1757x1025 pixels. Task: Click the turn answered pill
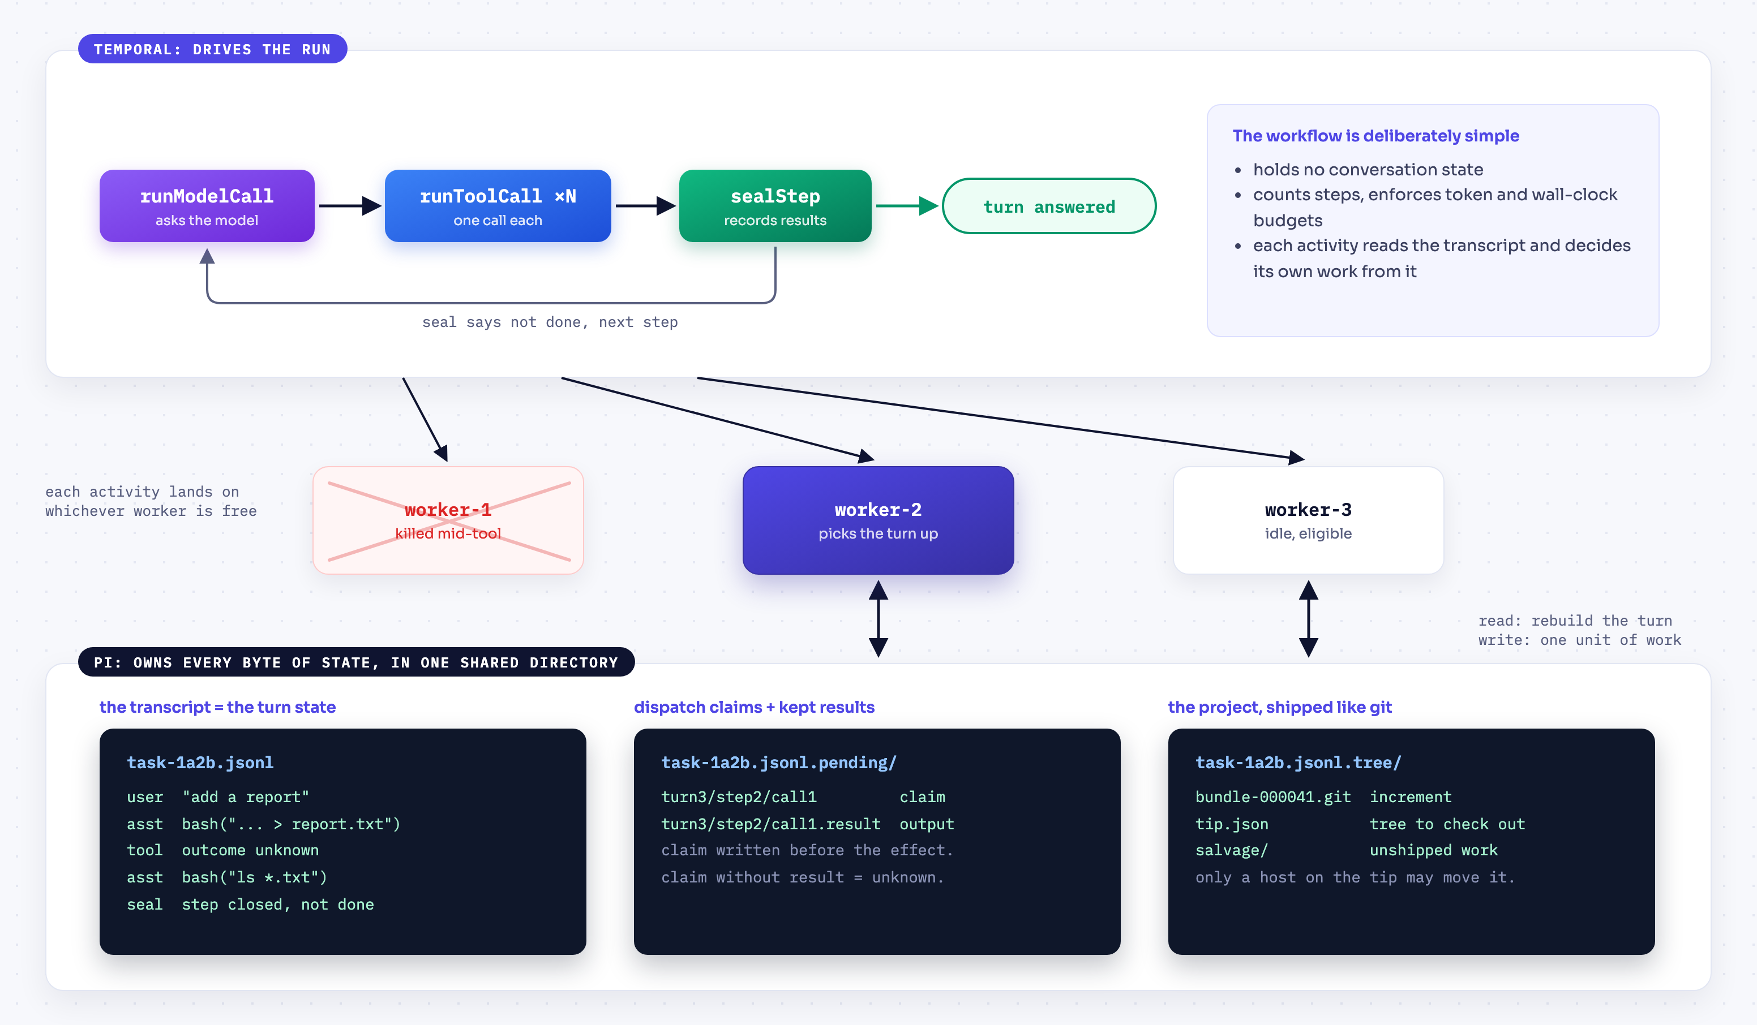tap(1049, 206)
